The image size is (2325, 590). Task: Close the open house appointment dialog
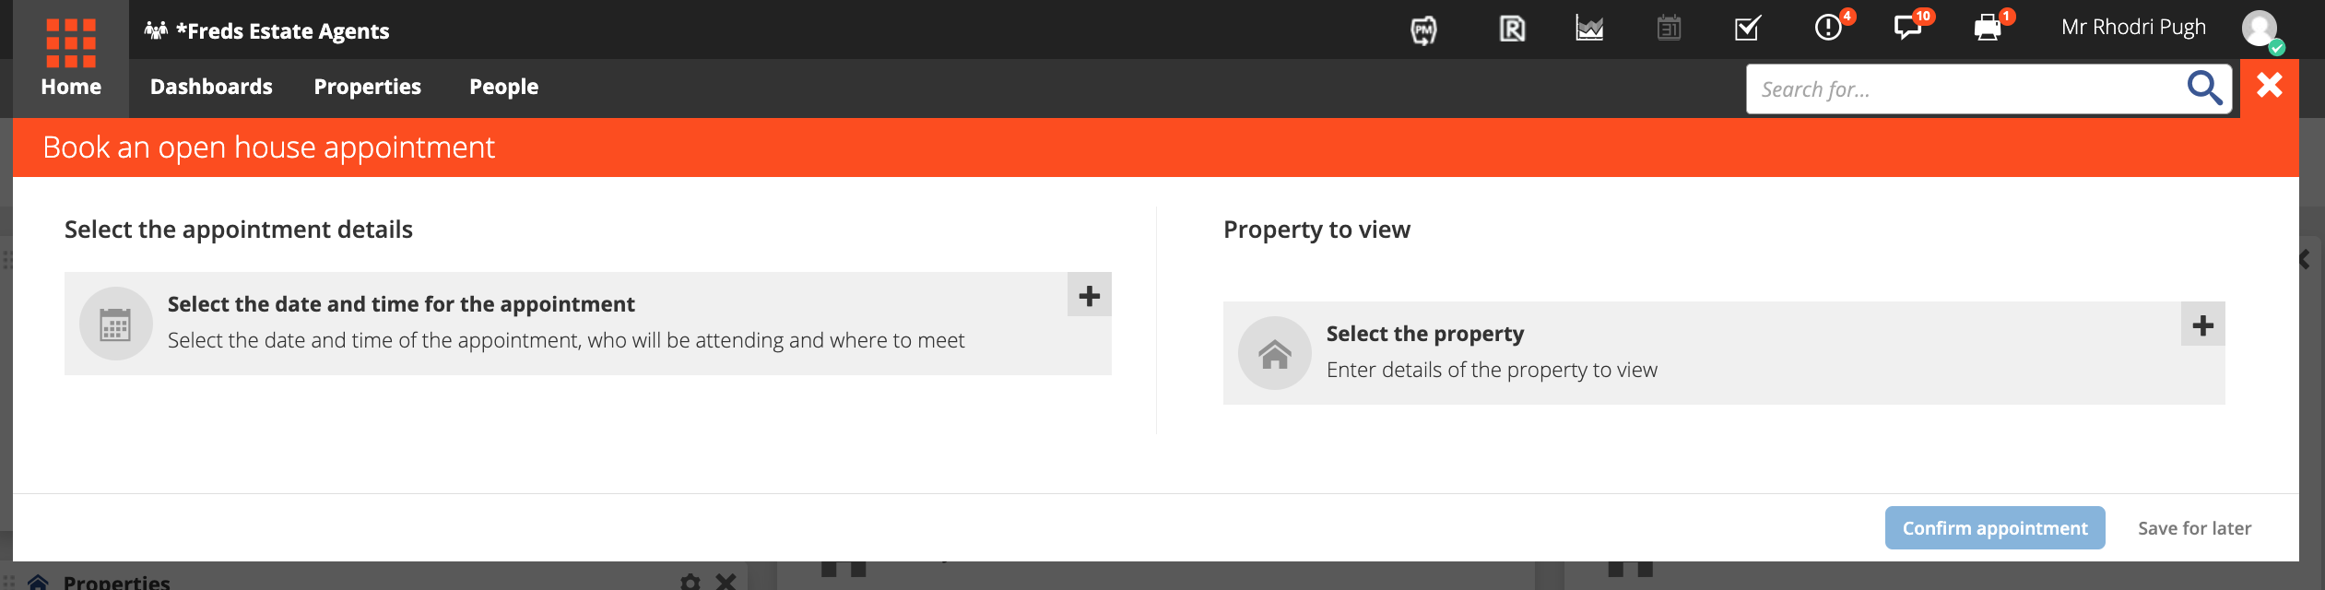click(x=2269, y=86)
